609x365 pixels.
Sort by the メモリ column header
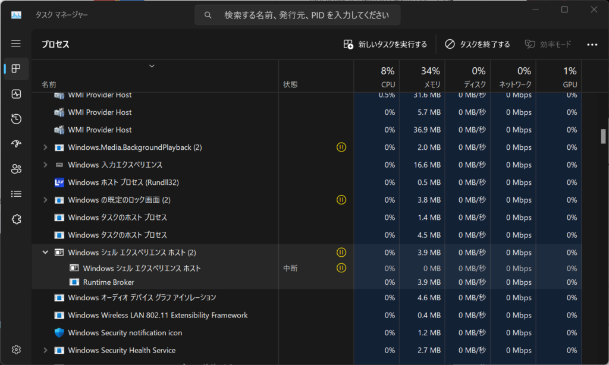coord(422,77)
